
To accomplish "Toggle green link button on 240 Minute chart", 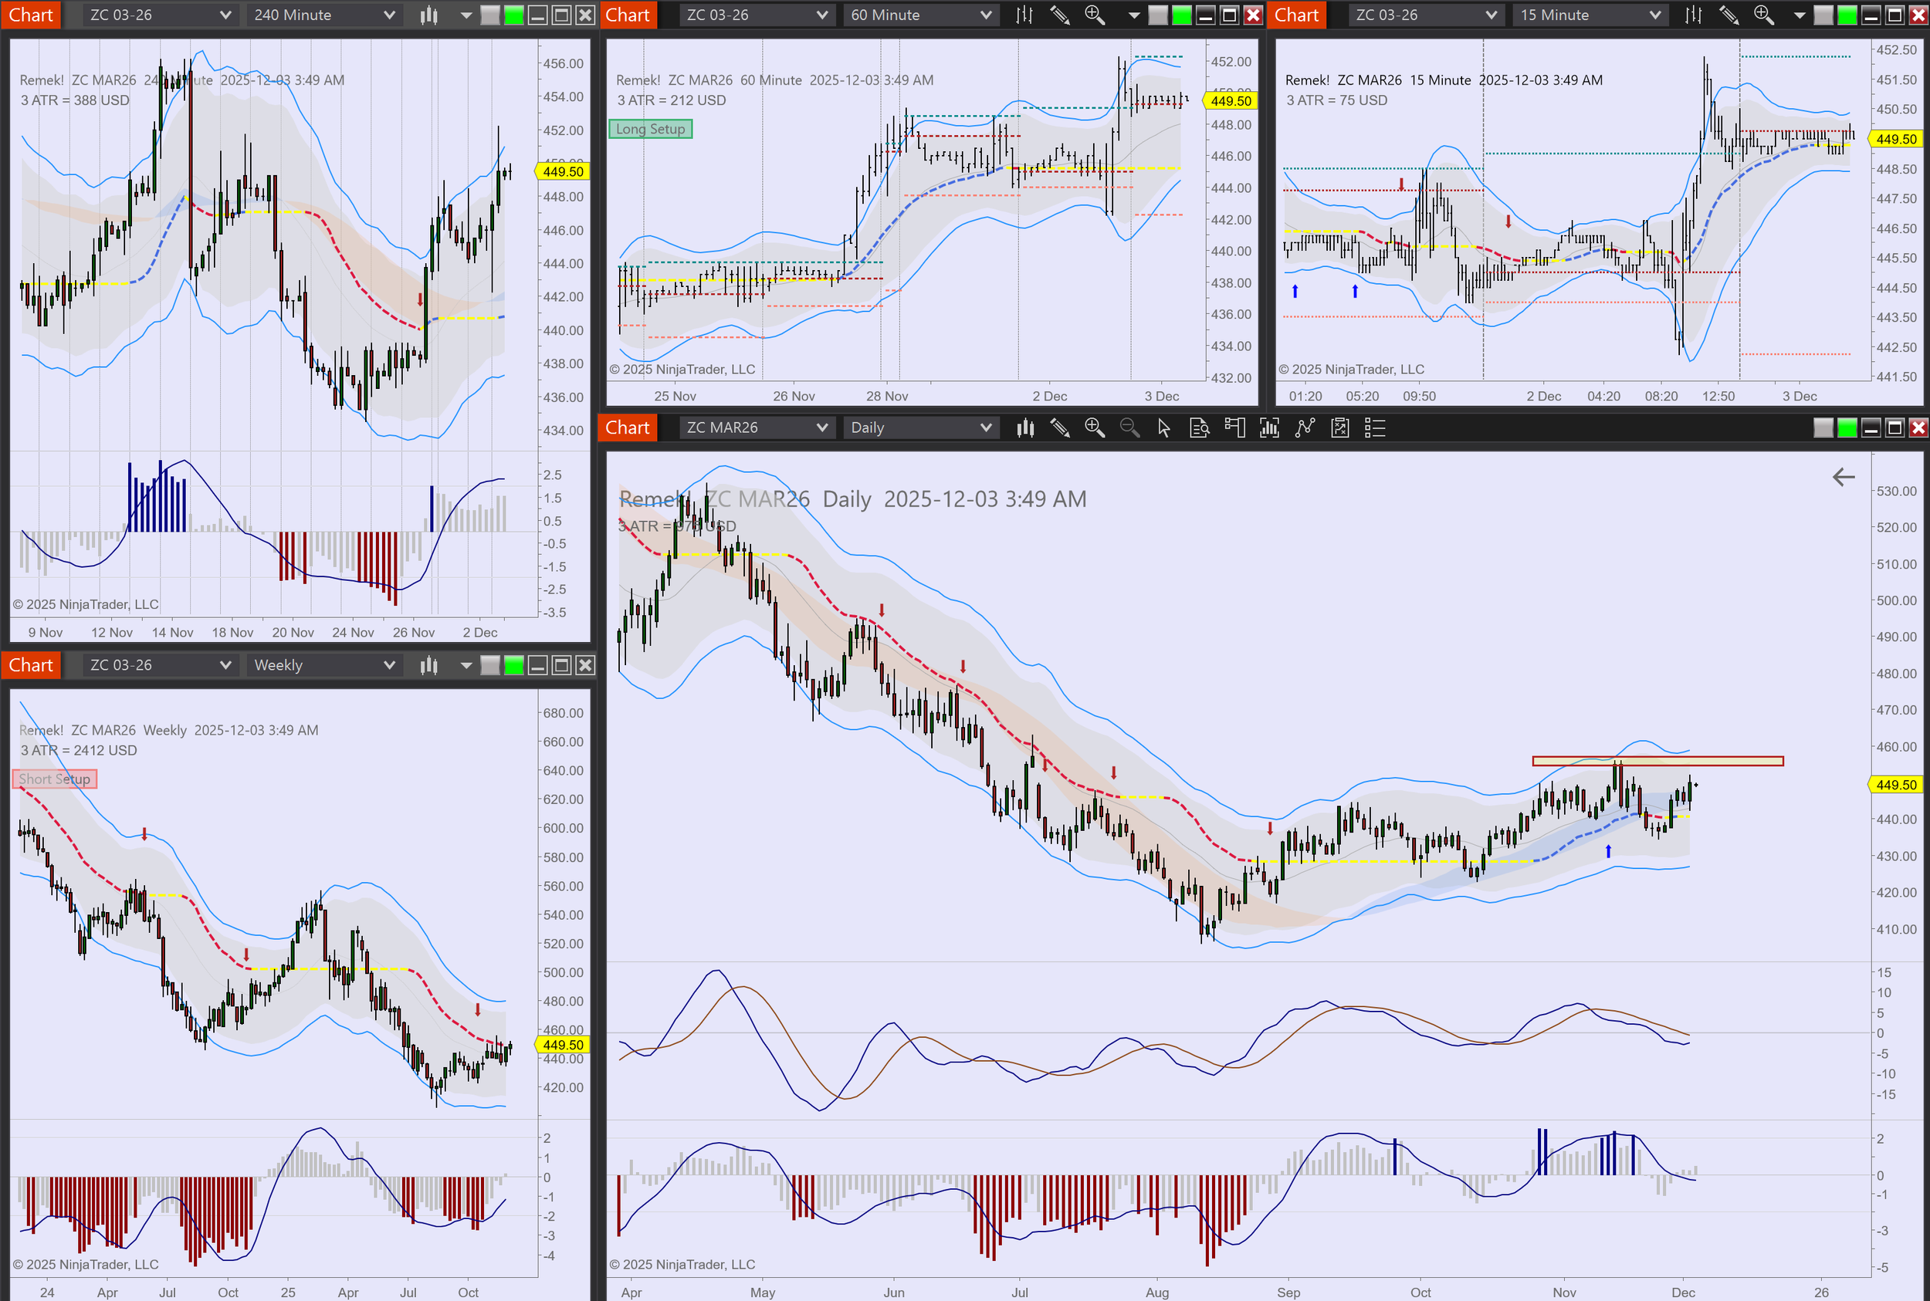I will (514, 15).
